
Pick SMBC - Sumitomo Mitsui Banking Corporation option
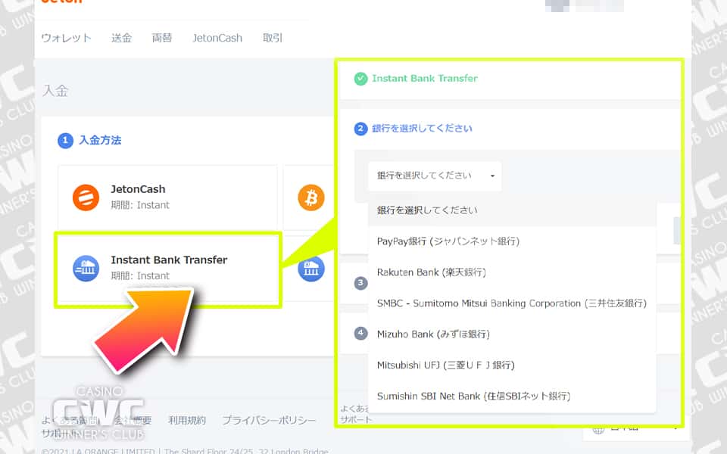[x=512, y=303]
